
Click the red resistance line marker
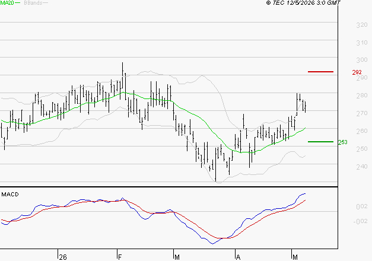(x=320, y=72)
